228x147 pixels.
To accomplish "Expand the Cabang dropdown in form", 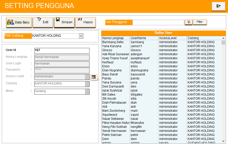I will pos(87,84).
